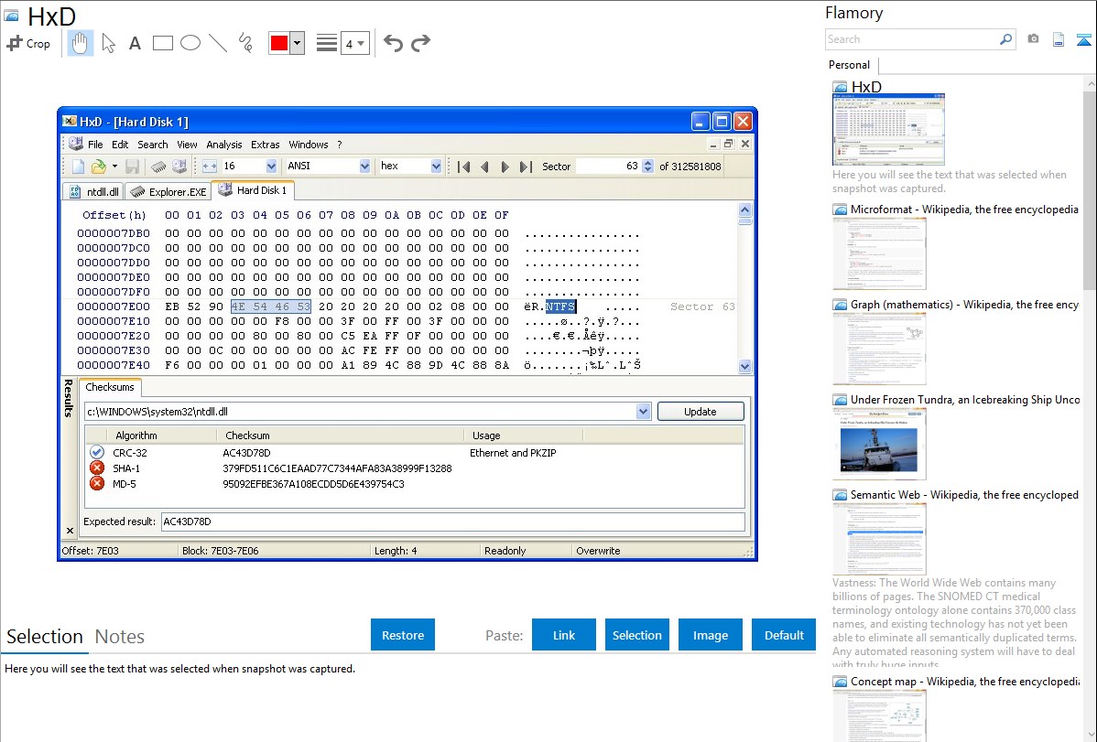Select the text annotation tool
1097x742 pixels.
[x=135, y=43]
